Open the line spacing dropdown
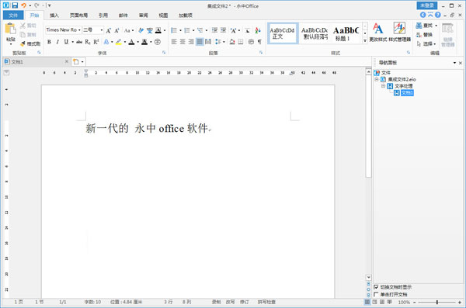The width and height of the screenshot is (466, 308). [220, 42]
